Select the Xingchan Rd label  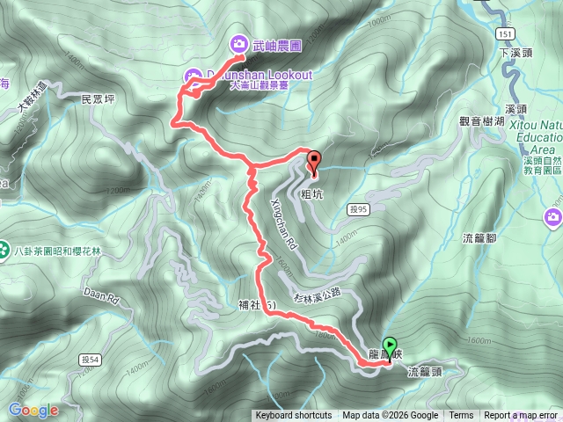coord(283,224)
